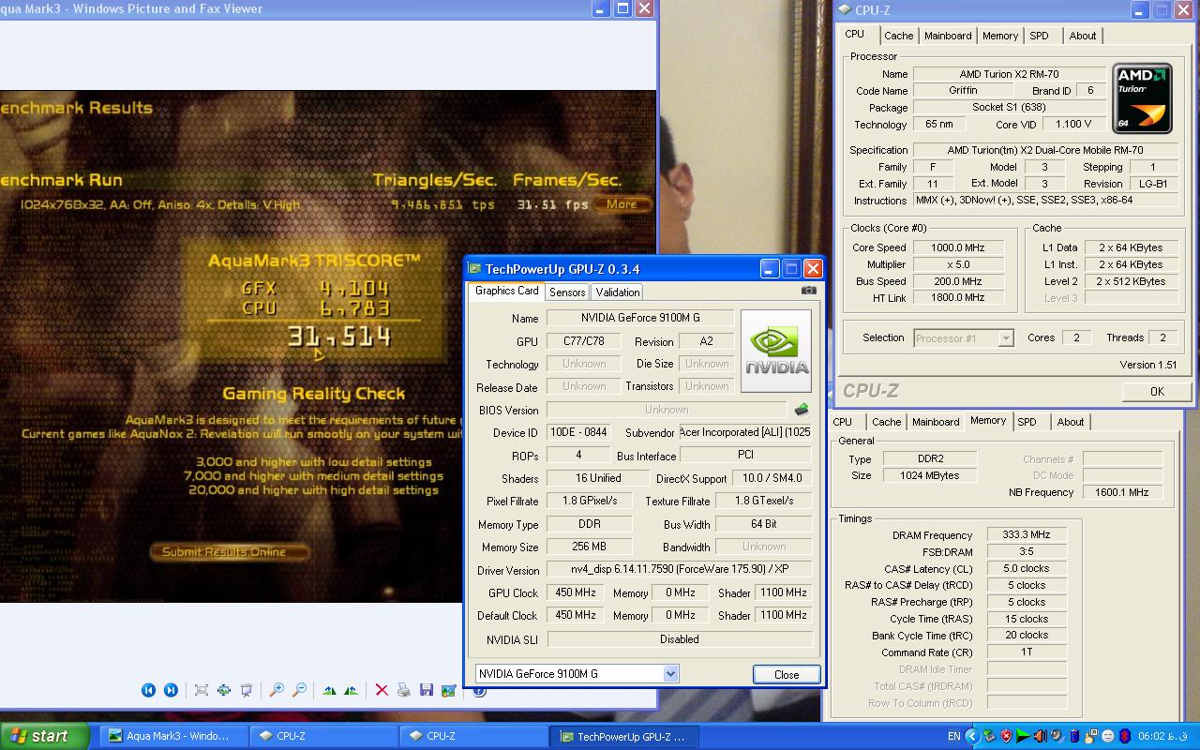Image resolution: width=1200 pixels, height=750 pixels.
Task: Click the GPU-Z BIOS save chip icon
Action: point(802,410)
